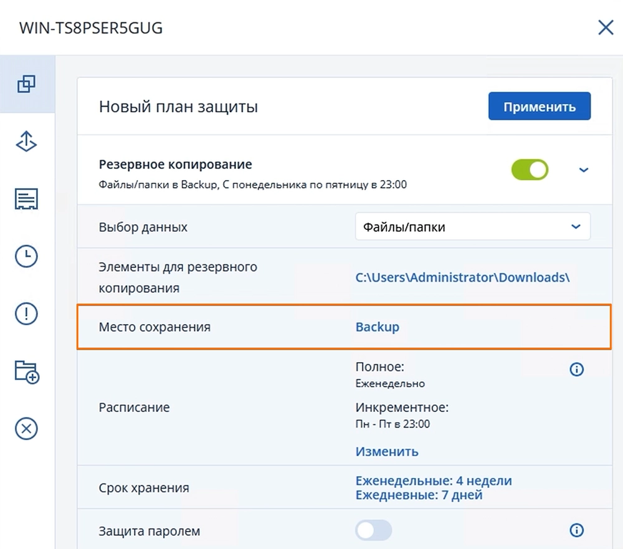Open the protection plans sidebar icon
This screenshot has width=623, height=549.
26,84
